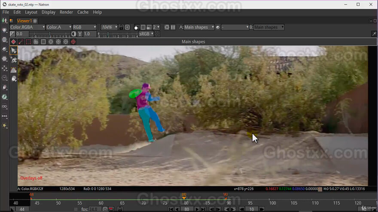378x212 pixels.
Task: Toggle roto sticky selection button
Action: pyautogui.click(x=36, y=42)
